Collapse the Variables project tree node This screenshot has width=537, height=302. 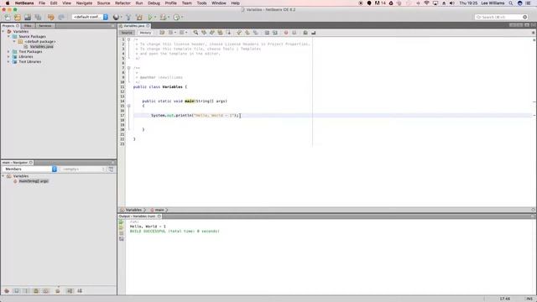point(3,32)
